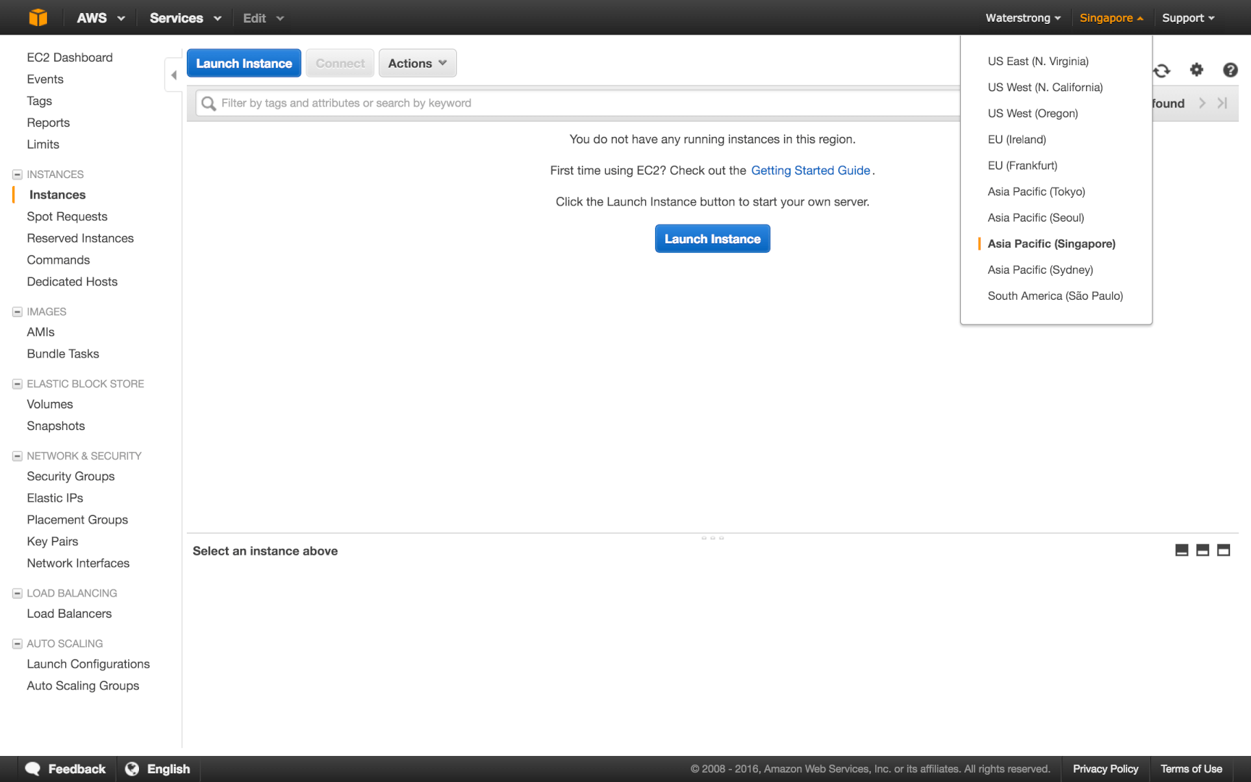Open Security Groups in sidebar
This screenshot has width=1251, height=782.
pos(70,476)
